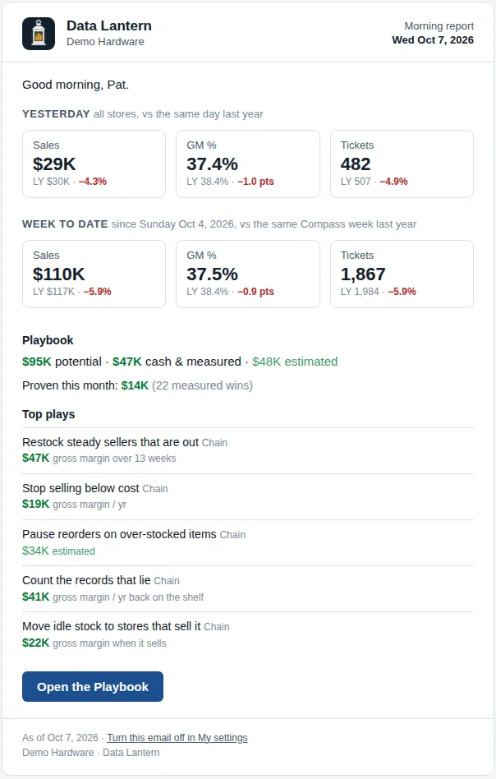496x779 pixels.
Task: Click 'Demo Hardware · Data Lantern' footer line
Action: coord(91,753)
